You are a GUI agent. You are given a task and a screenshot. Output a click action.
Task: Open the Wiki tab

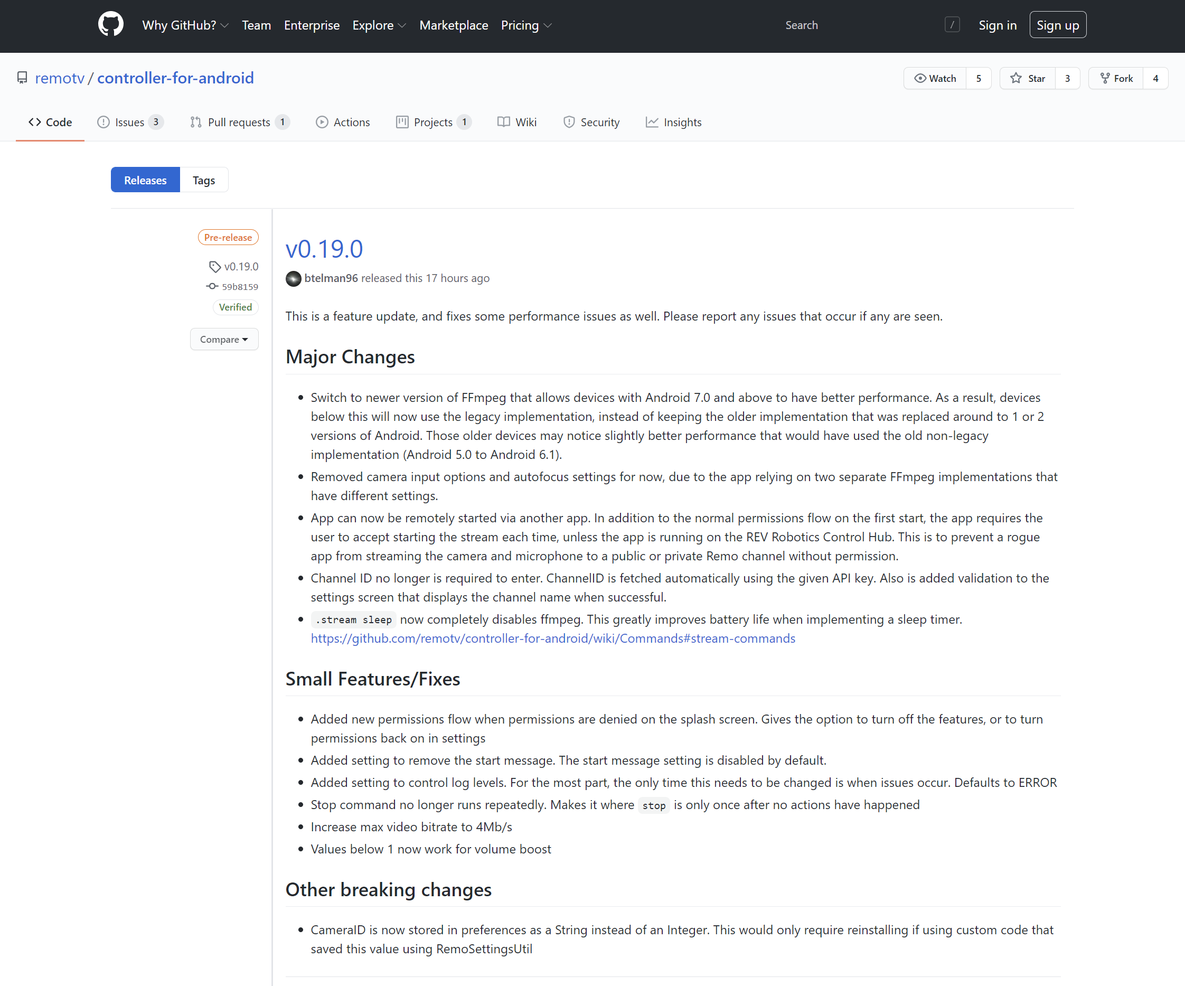pos(517,122)
